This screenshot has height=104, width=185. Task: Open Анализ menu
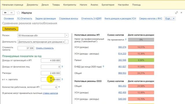(94, 5)
